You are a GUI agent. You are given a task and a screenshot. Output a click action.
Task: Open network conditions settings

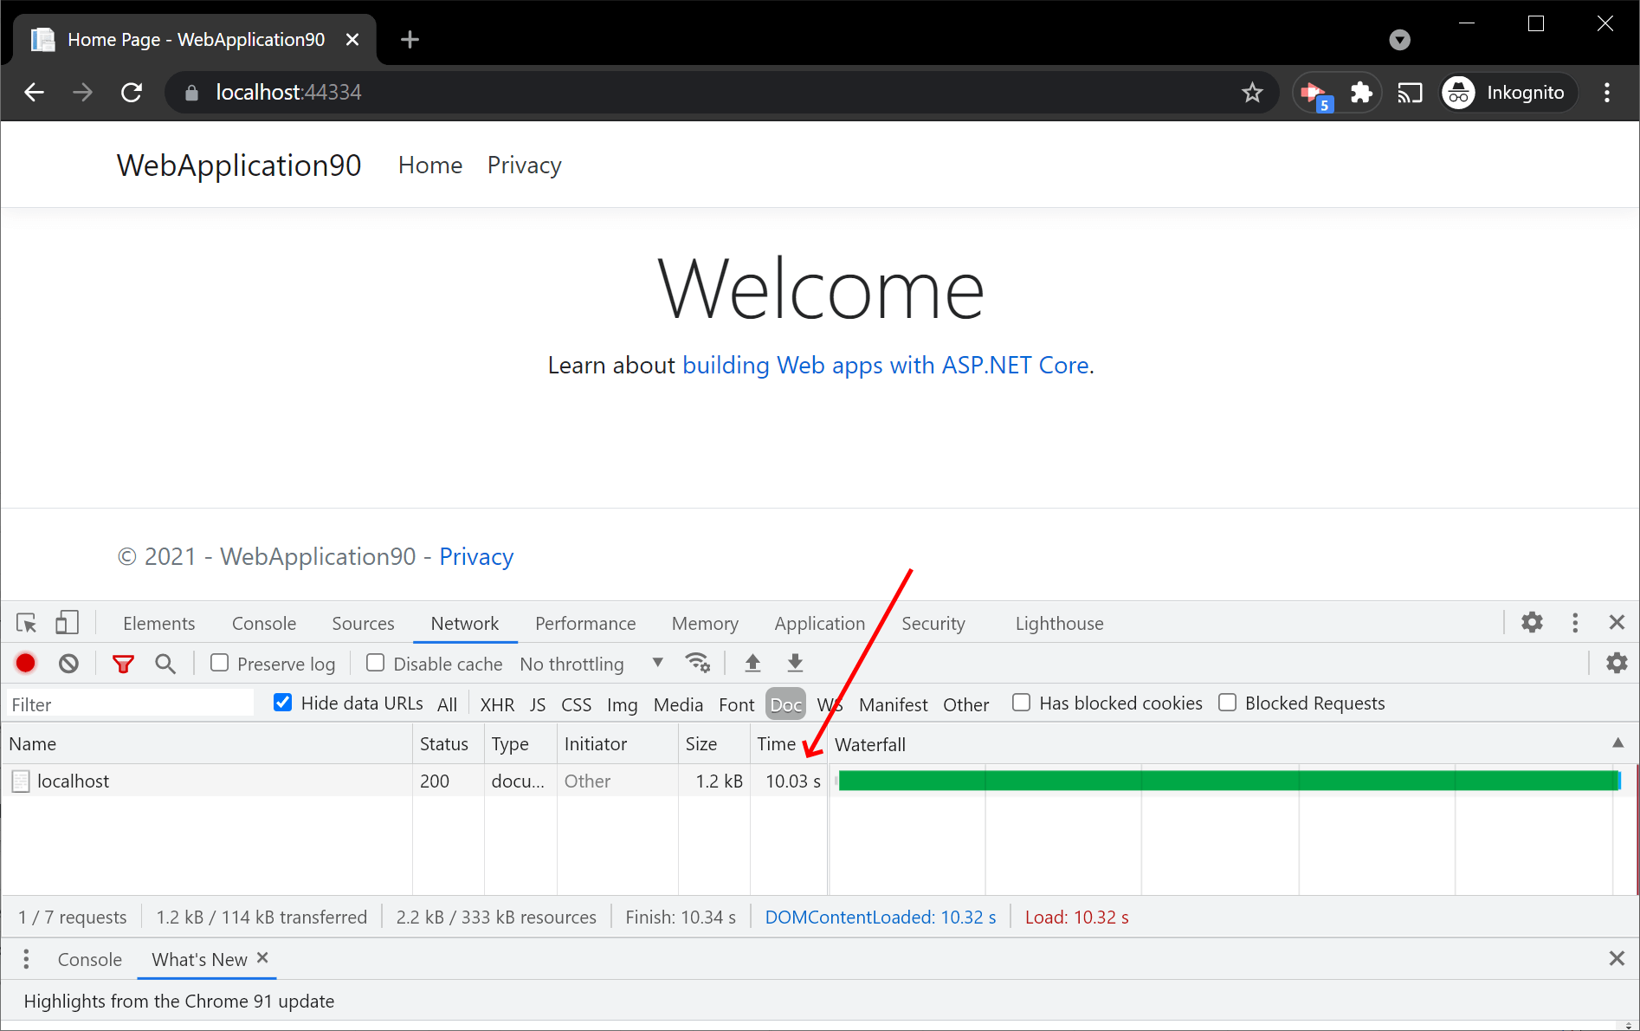(x=698, y=663)
